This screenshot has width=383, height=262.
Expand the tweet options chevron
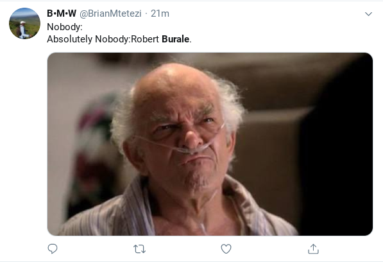[368, 14]
